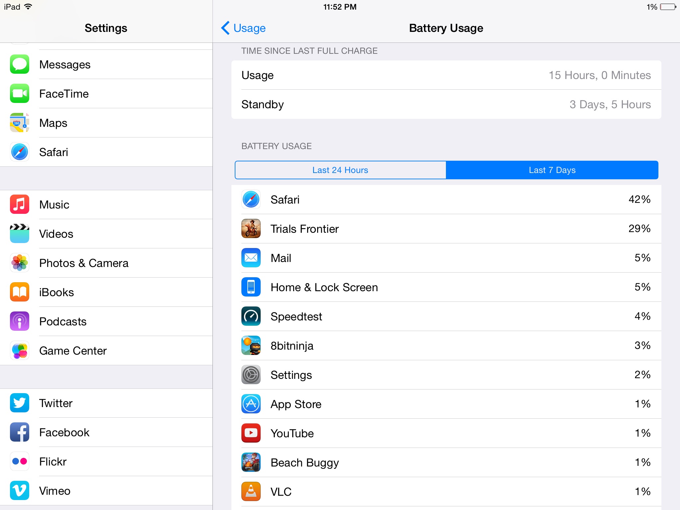The width and height of the screenshot is (680, 510).
Task: Tap the Trials Frontier app icon
Action: tap(251, 229)
